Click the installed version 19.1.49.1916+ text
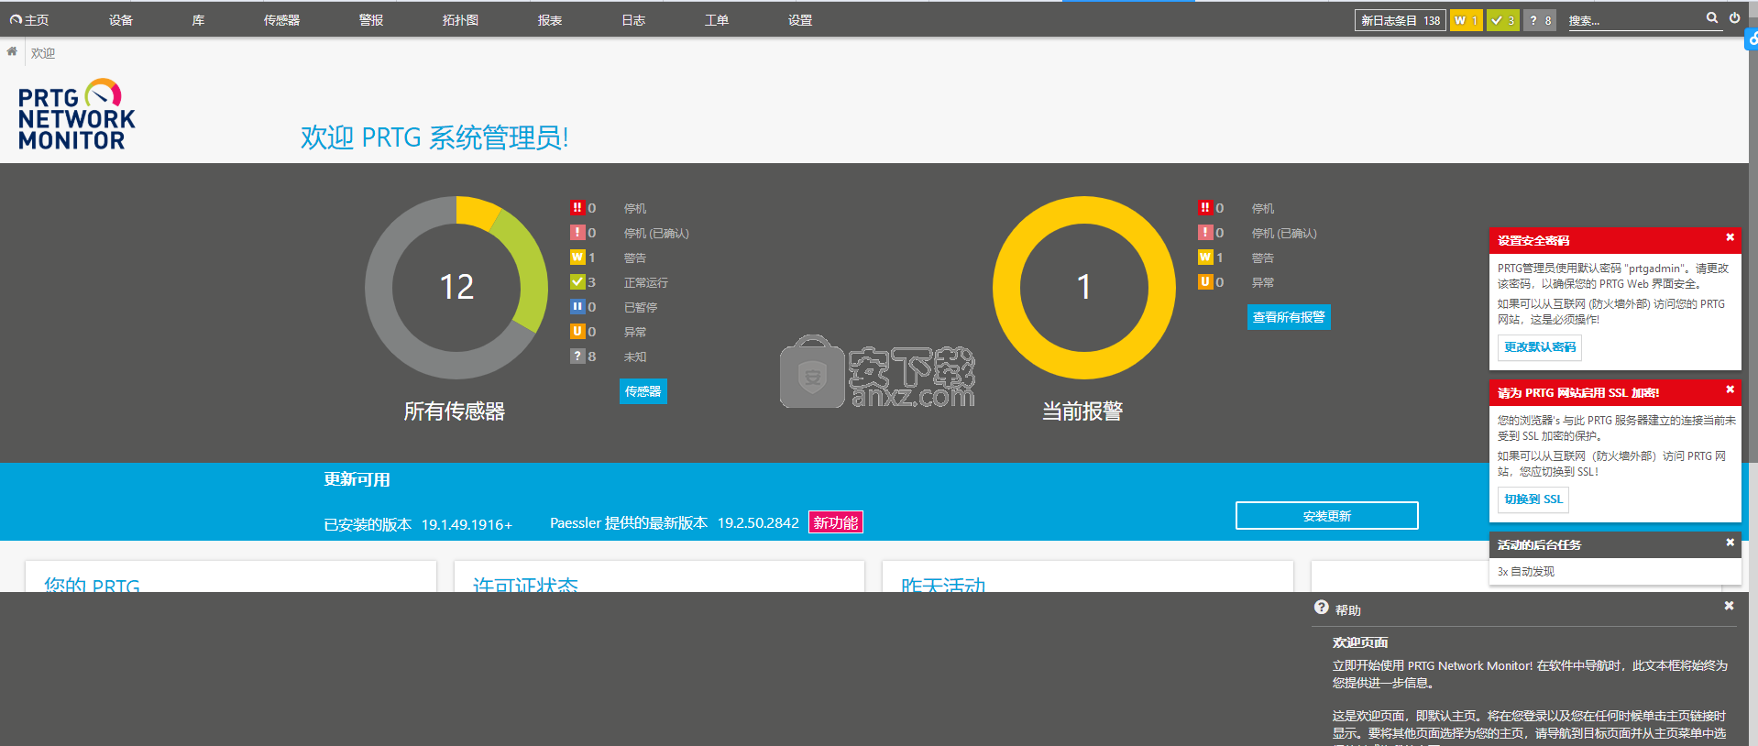Screen dimensions: 1758x746 [x=467, y=525]
